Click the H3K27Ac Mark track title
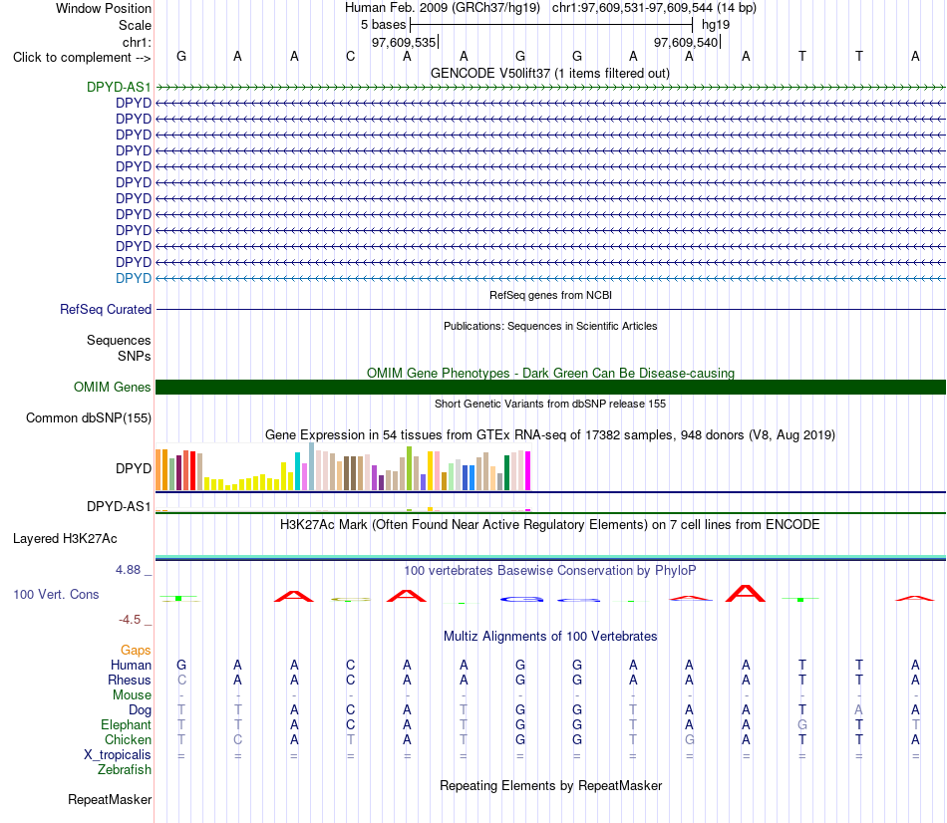This screenshot has height=823, width=947. (549, 525)
